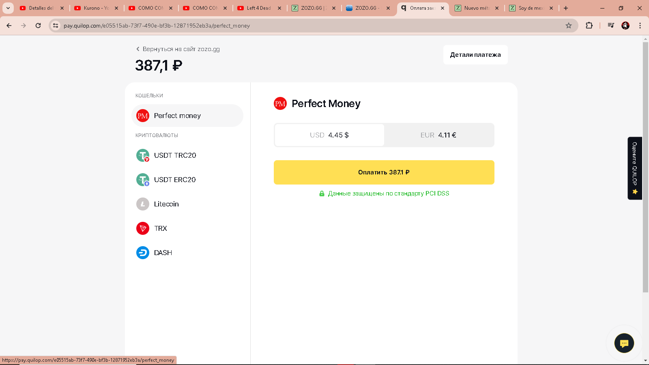Open Chrome's three-dot menu
This screenshot has width=649, height=365.
click(x=640, y=26)
